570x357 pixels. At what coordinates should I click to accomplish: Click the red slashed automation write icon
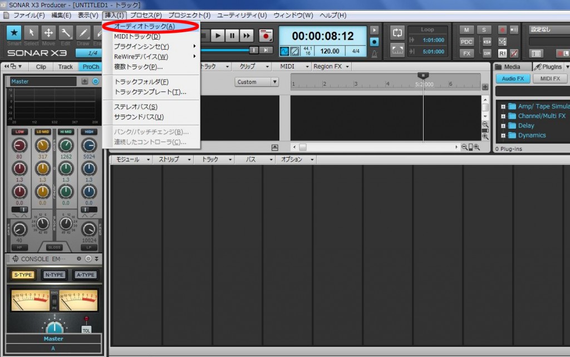(514, 53)
